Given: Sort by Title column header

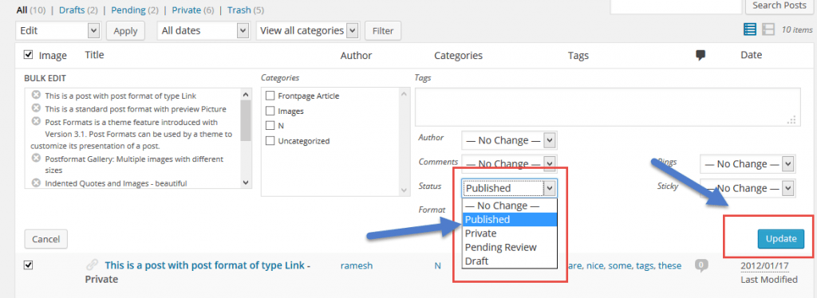Looking at the screenshot, I should tap(94, 55).
